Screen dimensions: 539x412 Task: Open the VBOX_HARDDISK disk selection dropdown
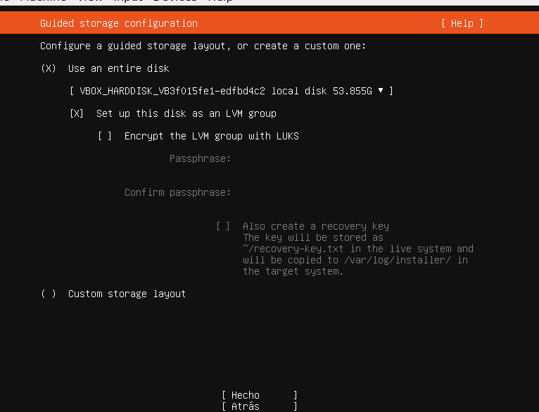point(232,91)
